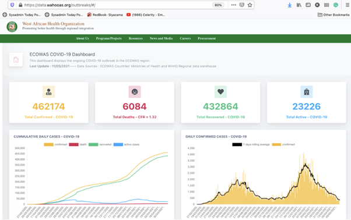The width and height of the screenshot is (351, 220).
Task: Click the 432864 recovered count
Action: pyautogui.click(x=220, y=107)
